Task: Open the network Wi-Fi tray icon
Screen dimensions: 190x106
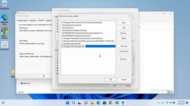Action: [167, 103]
